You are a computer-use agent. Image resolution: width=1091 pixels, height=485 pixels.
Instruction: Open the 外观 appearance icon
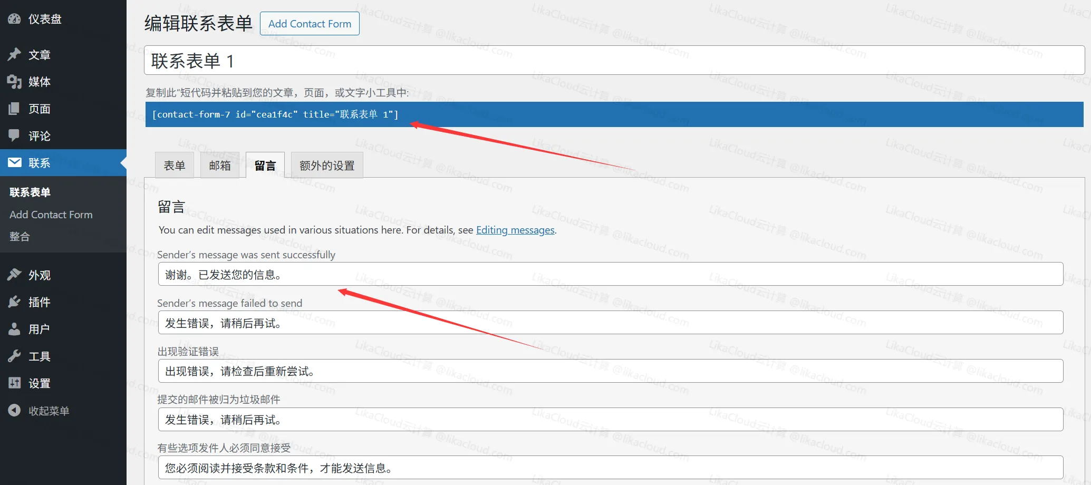14,275
